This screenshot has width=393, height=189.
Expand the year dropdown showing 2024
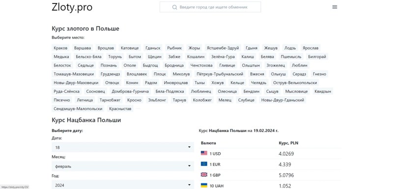click(123, 185)
